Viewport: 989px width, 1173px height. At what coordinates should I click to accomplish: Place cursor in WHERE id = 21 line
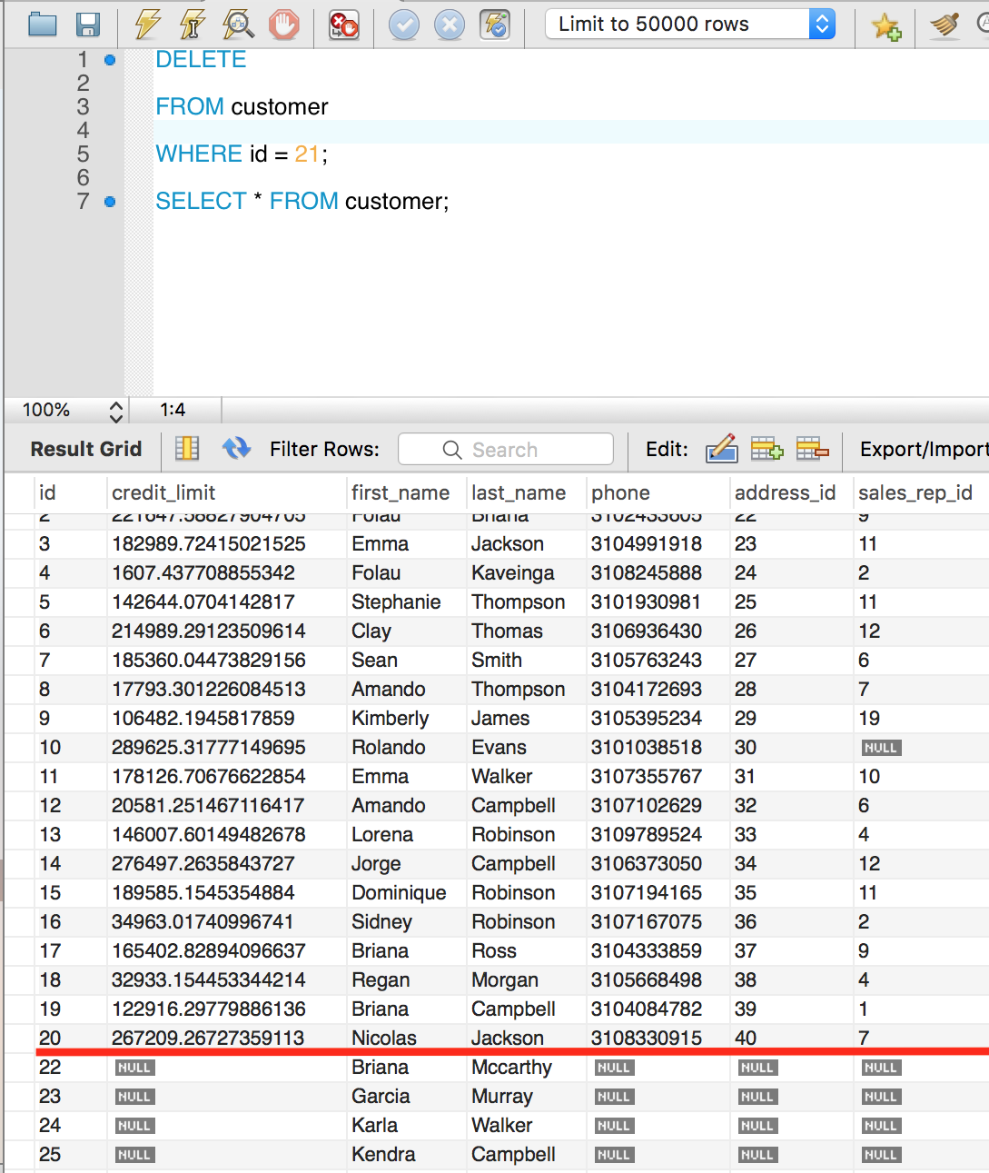(242, 154)
